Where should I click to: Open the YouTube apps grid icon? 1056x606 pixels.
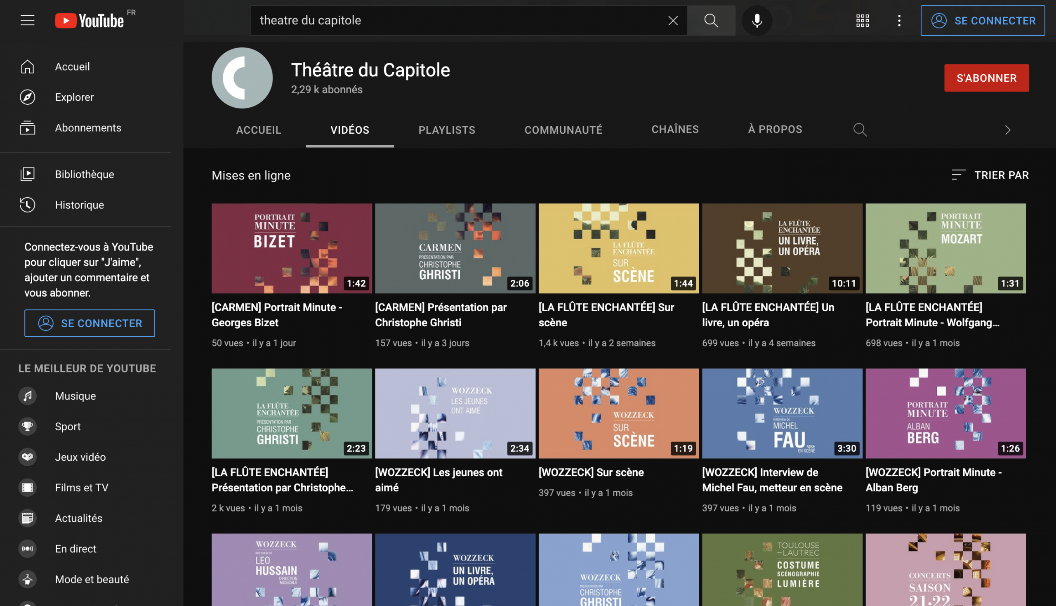(862, 20)
